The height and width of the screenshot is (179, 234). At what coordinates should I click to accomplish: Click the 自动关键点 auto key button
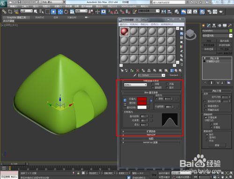pyautogui.click(x=164, y=173)
